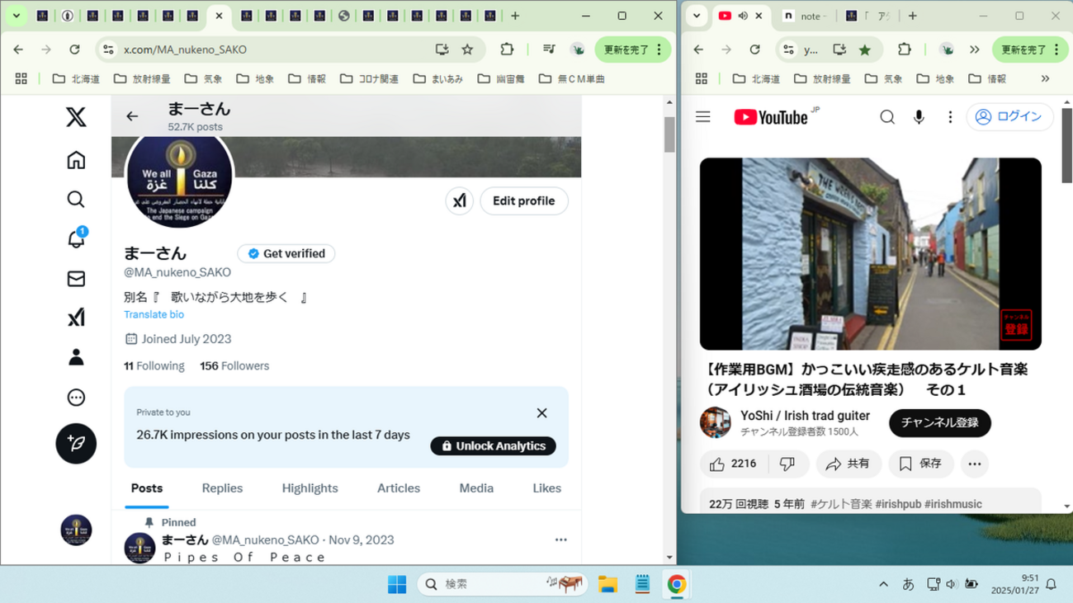This screenshot has height=603, width=1073.
Task: Show hidden system tray icons
Action: [x=883, y=584]
